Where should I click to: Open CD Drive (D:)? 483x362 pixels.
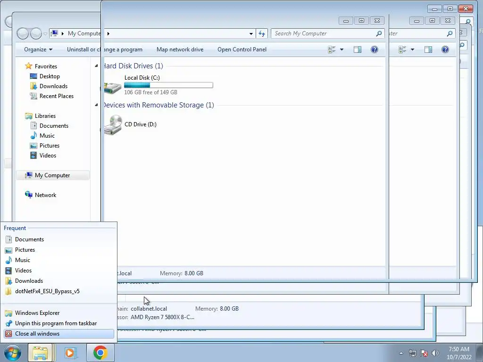tap(130, 124)
